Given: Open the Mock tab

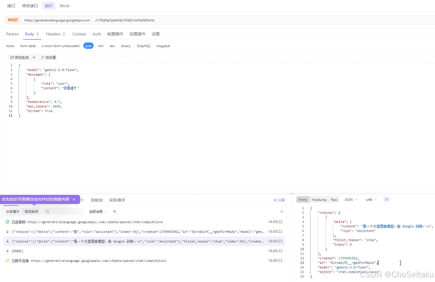Looking at the screenshot, I should click(x=64, y=6).
